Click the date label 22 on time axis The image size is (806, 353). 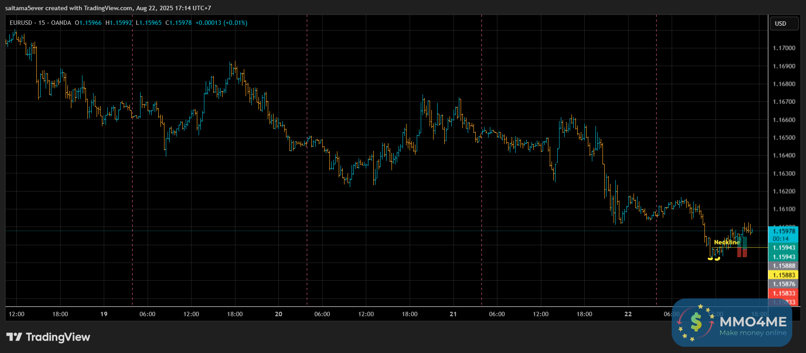(x=628, y=314)
